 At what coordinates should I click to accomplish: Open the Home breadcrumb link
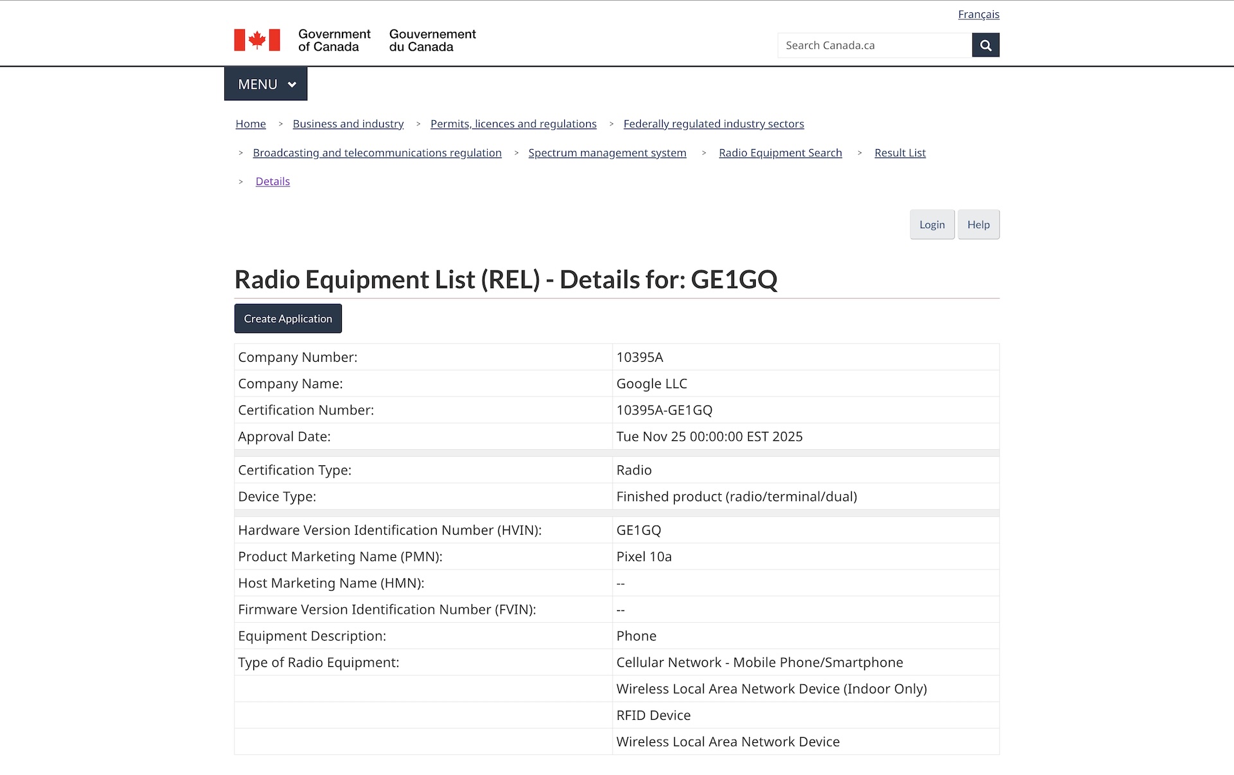pos(251,124)
